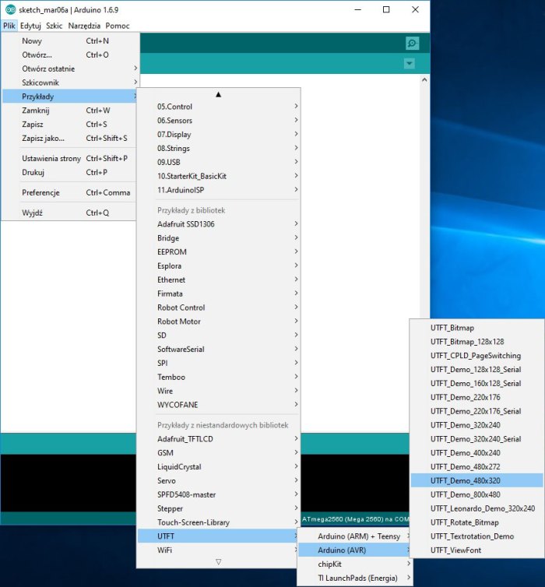Open the Narzędzia menu
This screenshot has width=545, height=587.
pyautogui.click(x=84, y=26)
